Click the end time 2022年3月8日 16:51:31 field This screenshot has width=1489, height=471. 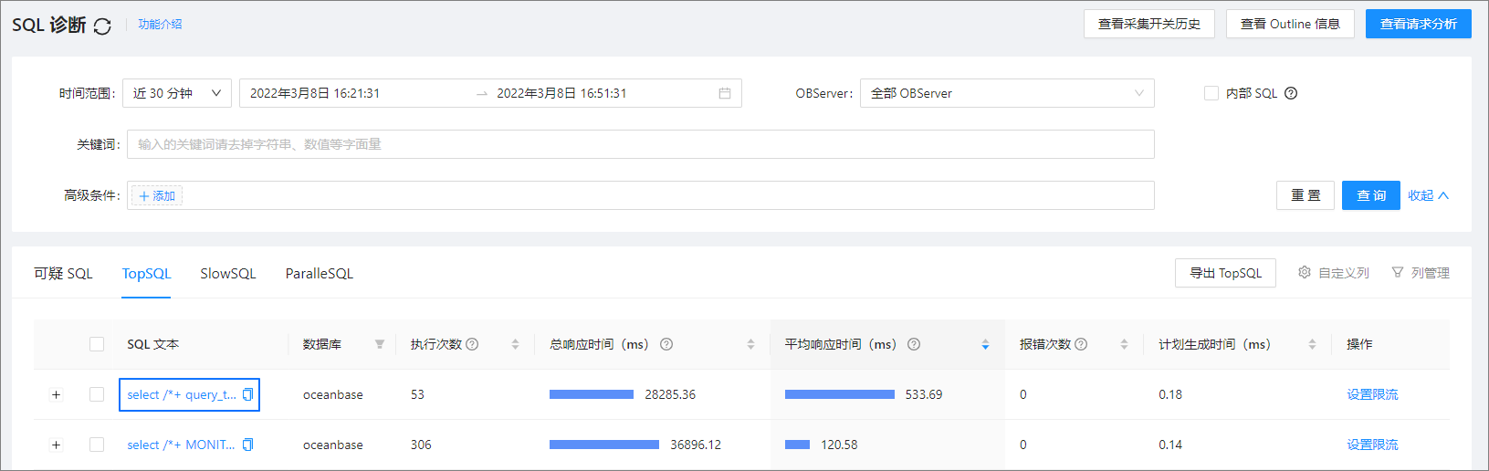coord(561,93)
